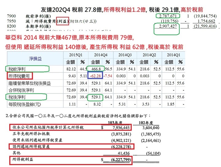The height and width of the screenshot is (167, 221).
Task: Select the 使用未認列遞延所得稅資產 label
Action: tap(37, 140)
